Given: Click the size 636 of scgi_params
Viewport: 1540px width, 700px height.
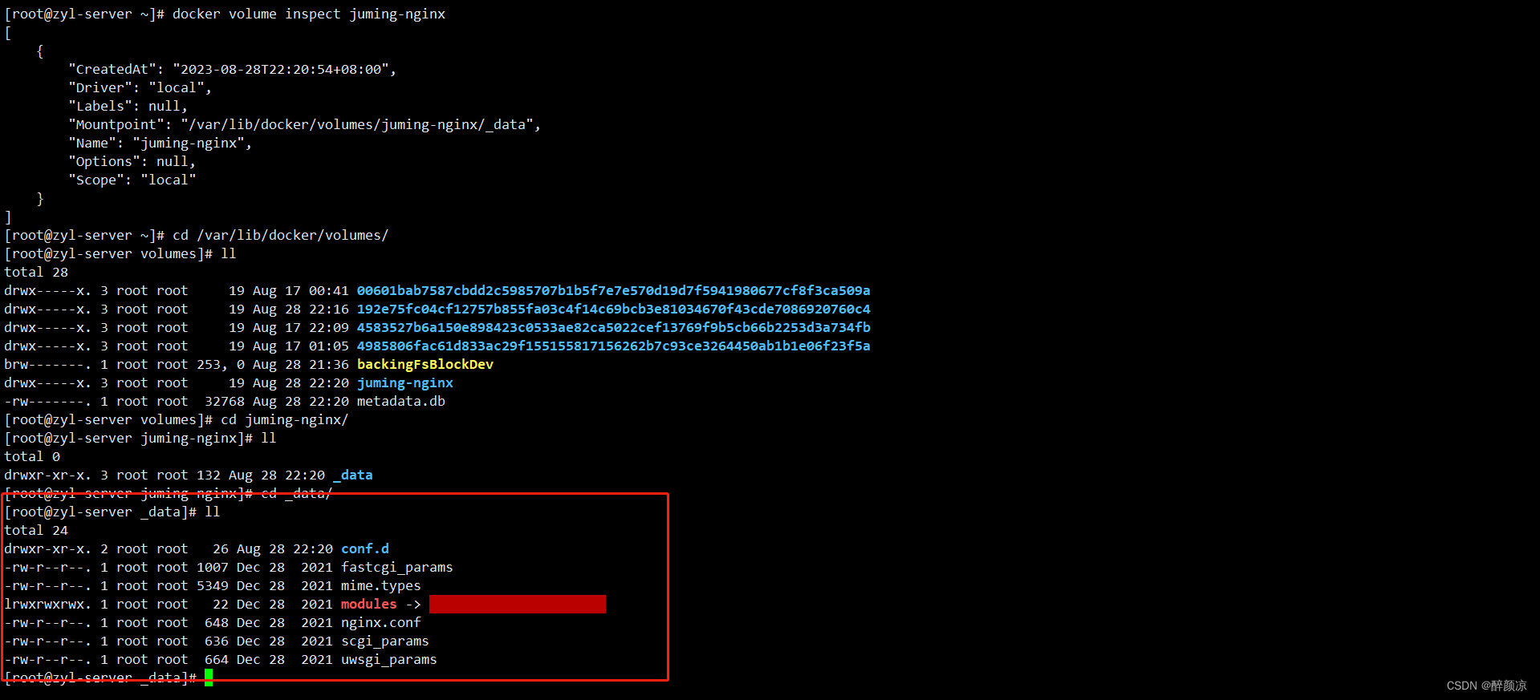Looking at the screenshot, I should point(217,641).
